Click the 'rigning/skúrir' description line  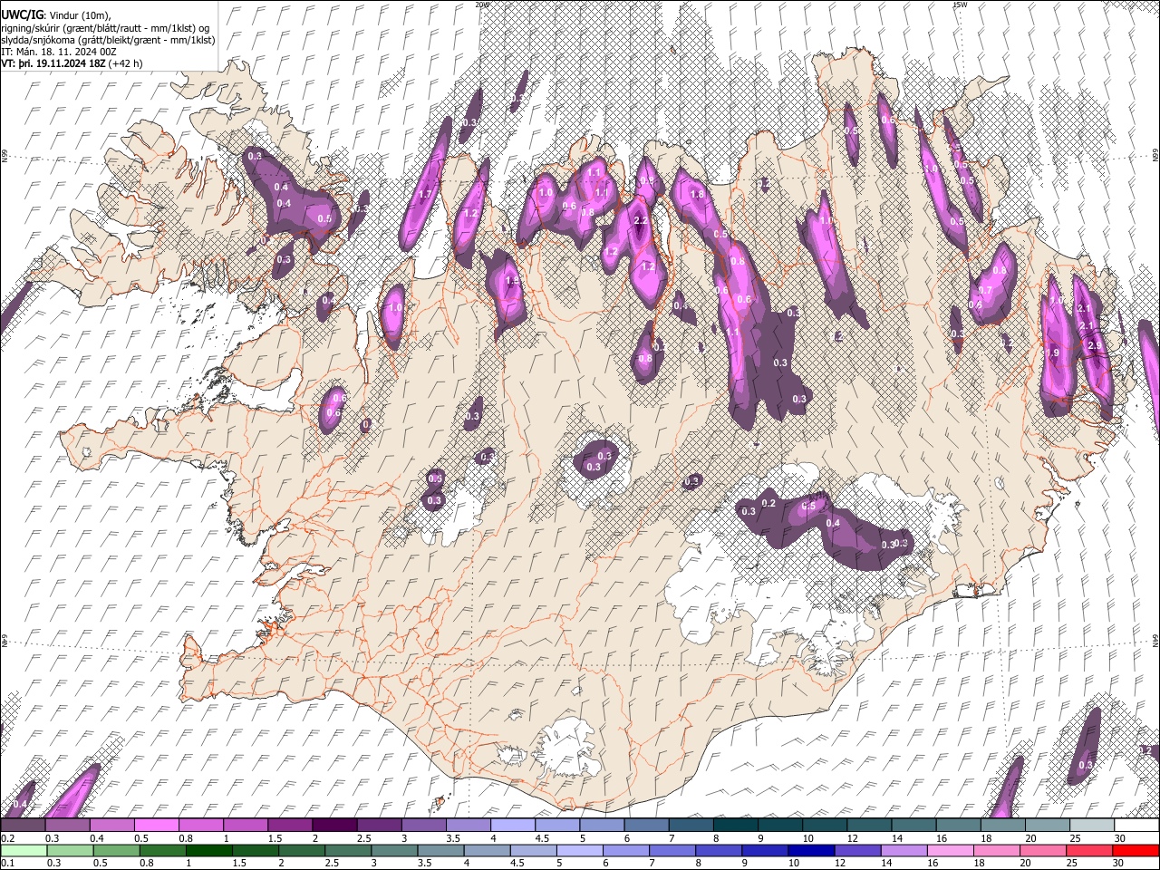[x=106, y=28]
